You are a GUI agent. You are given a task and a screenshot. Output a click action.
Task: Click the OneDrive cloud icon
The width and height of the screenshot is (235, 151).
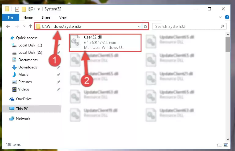(x=12, y=99)
